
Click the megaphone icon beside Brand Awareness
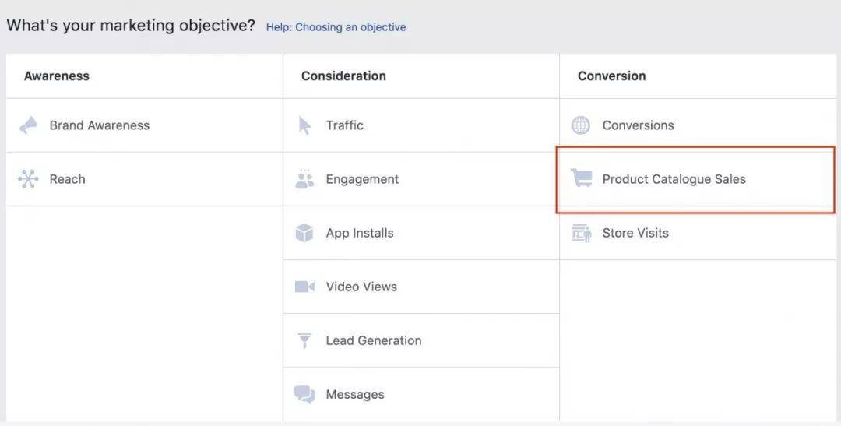coord(29,125)
